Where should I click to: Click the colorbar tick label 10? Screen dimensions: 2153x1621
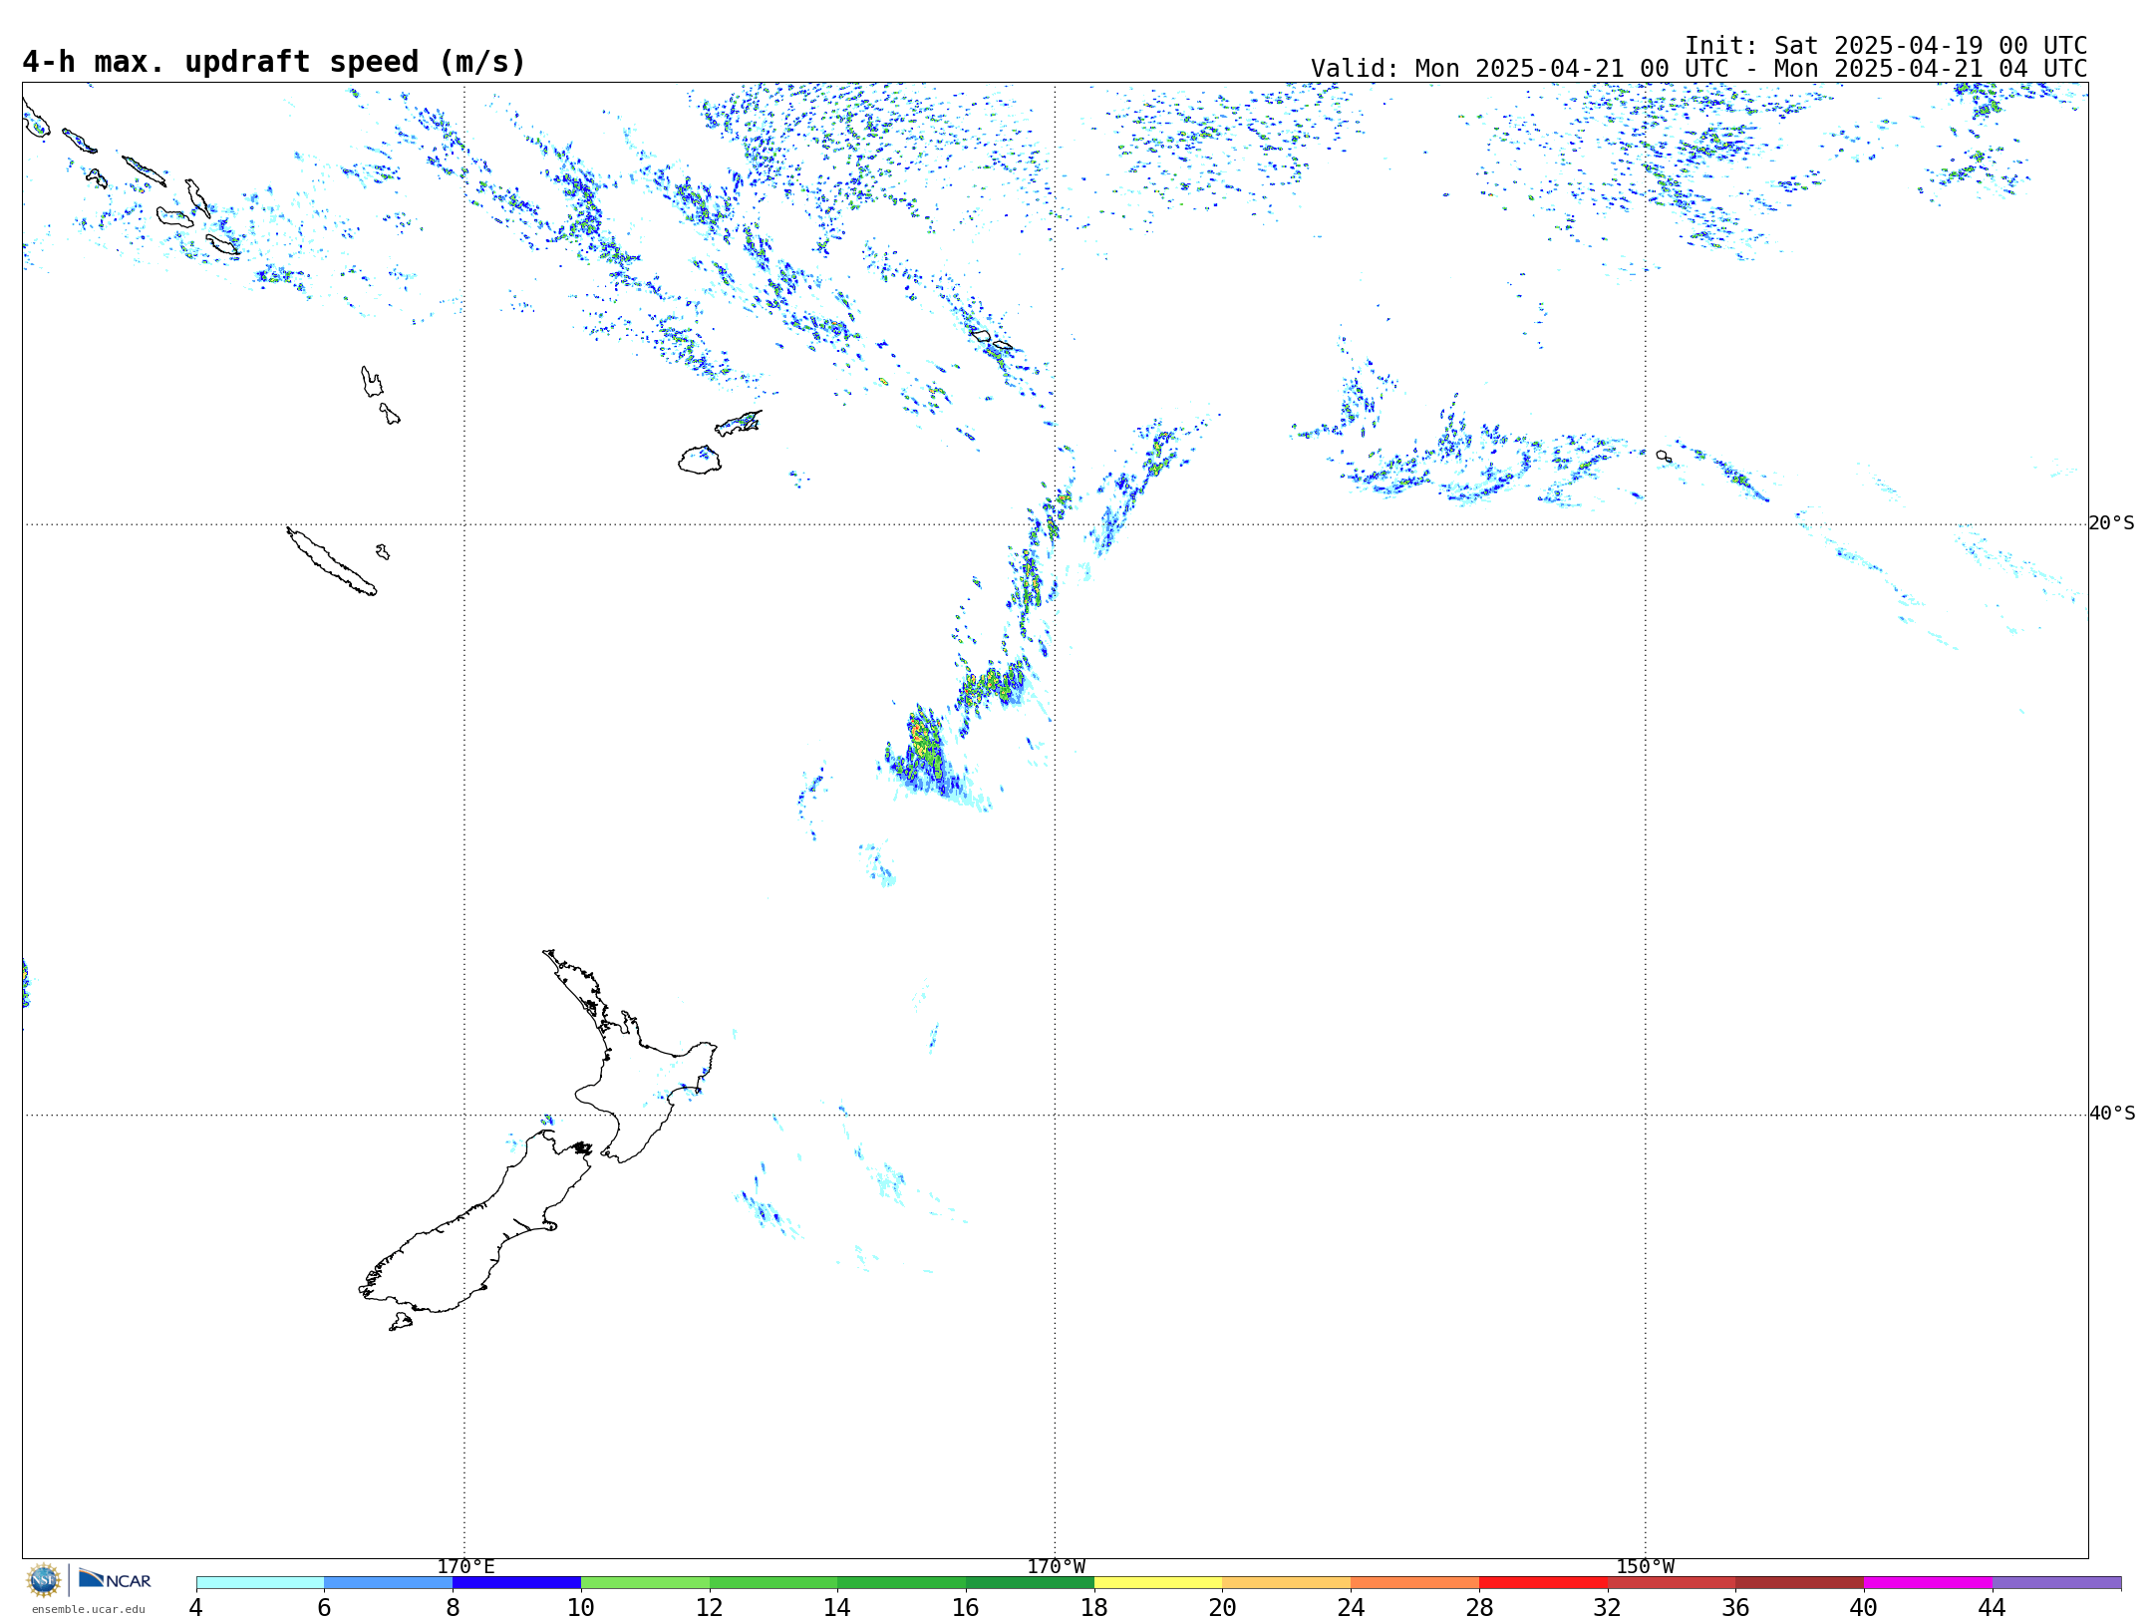tap(581, 1608)
